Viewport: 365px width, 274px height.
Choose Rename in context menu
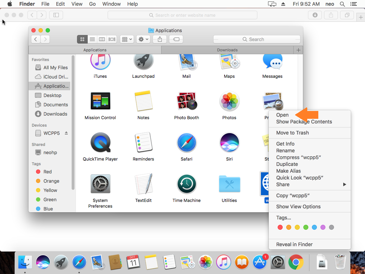tap(310, 151)
